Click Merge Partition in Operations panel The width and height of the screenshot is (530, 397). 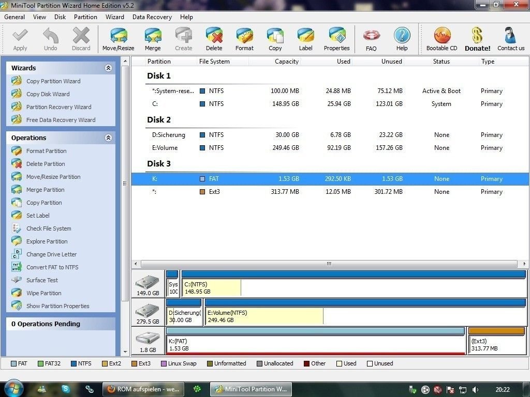46,190
